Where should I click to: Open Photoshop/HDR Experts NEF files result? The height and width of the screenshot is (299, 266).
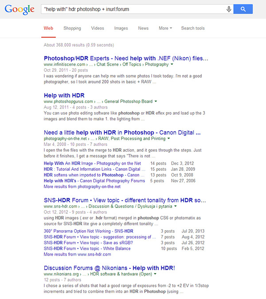[126, 58]
